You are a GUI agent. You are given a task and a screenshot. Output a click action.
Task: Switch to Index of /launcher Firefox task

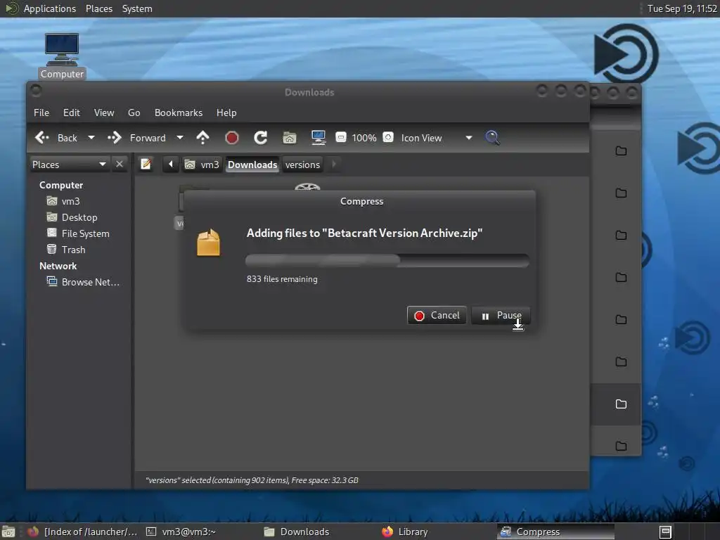(x=83, y=532)
